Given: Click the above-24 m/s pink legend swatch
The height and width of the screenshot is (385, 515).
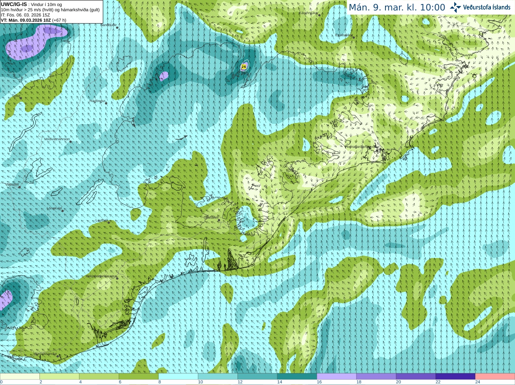Looking at the screenshot, I should pos(495,377).
